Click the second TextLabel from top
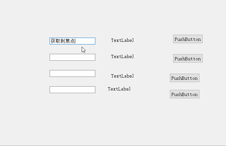The width and height of the screenshot is (226, 146). point(122,56)
